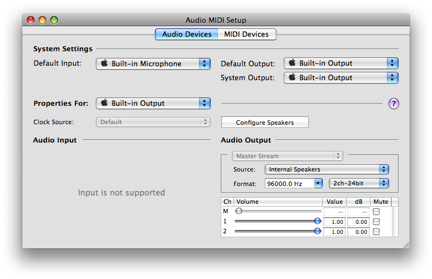Image resolution: width=432 pixels, height=279 pixels.
Task: Open the 96000.0 Hz sample rate dropdown
Action: coord(294,183)
